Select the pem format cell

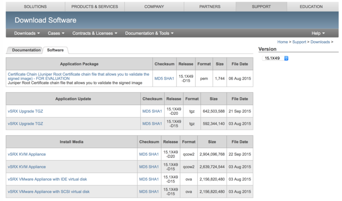pos(204,78)
